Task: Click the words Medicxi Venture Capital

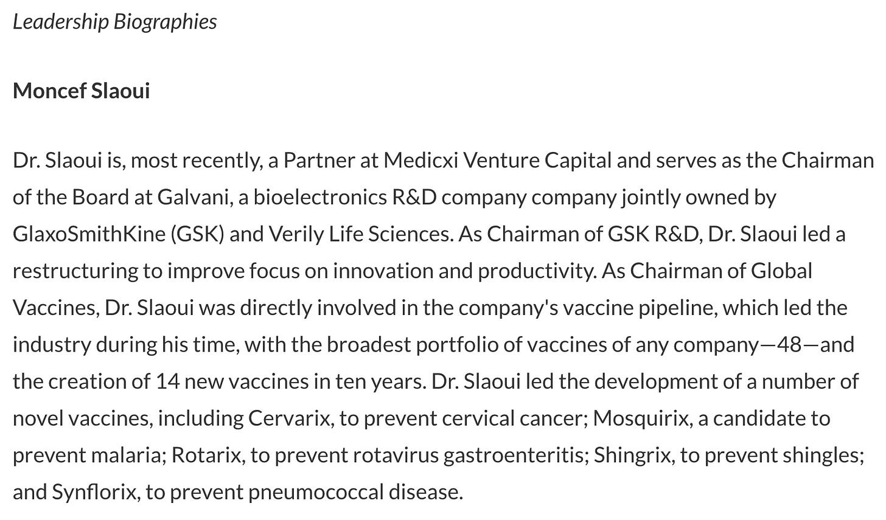Action: point(498,161)
